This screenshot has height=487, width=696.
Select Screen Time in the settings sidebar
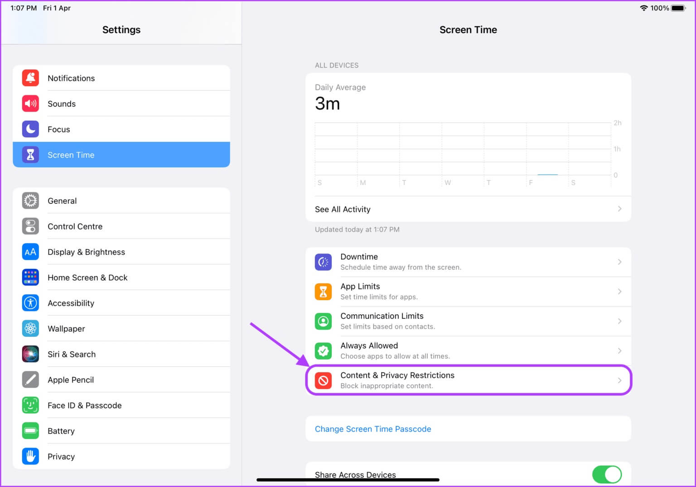pos(121,155)
